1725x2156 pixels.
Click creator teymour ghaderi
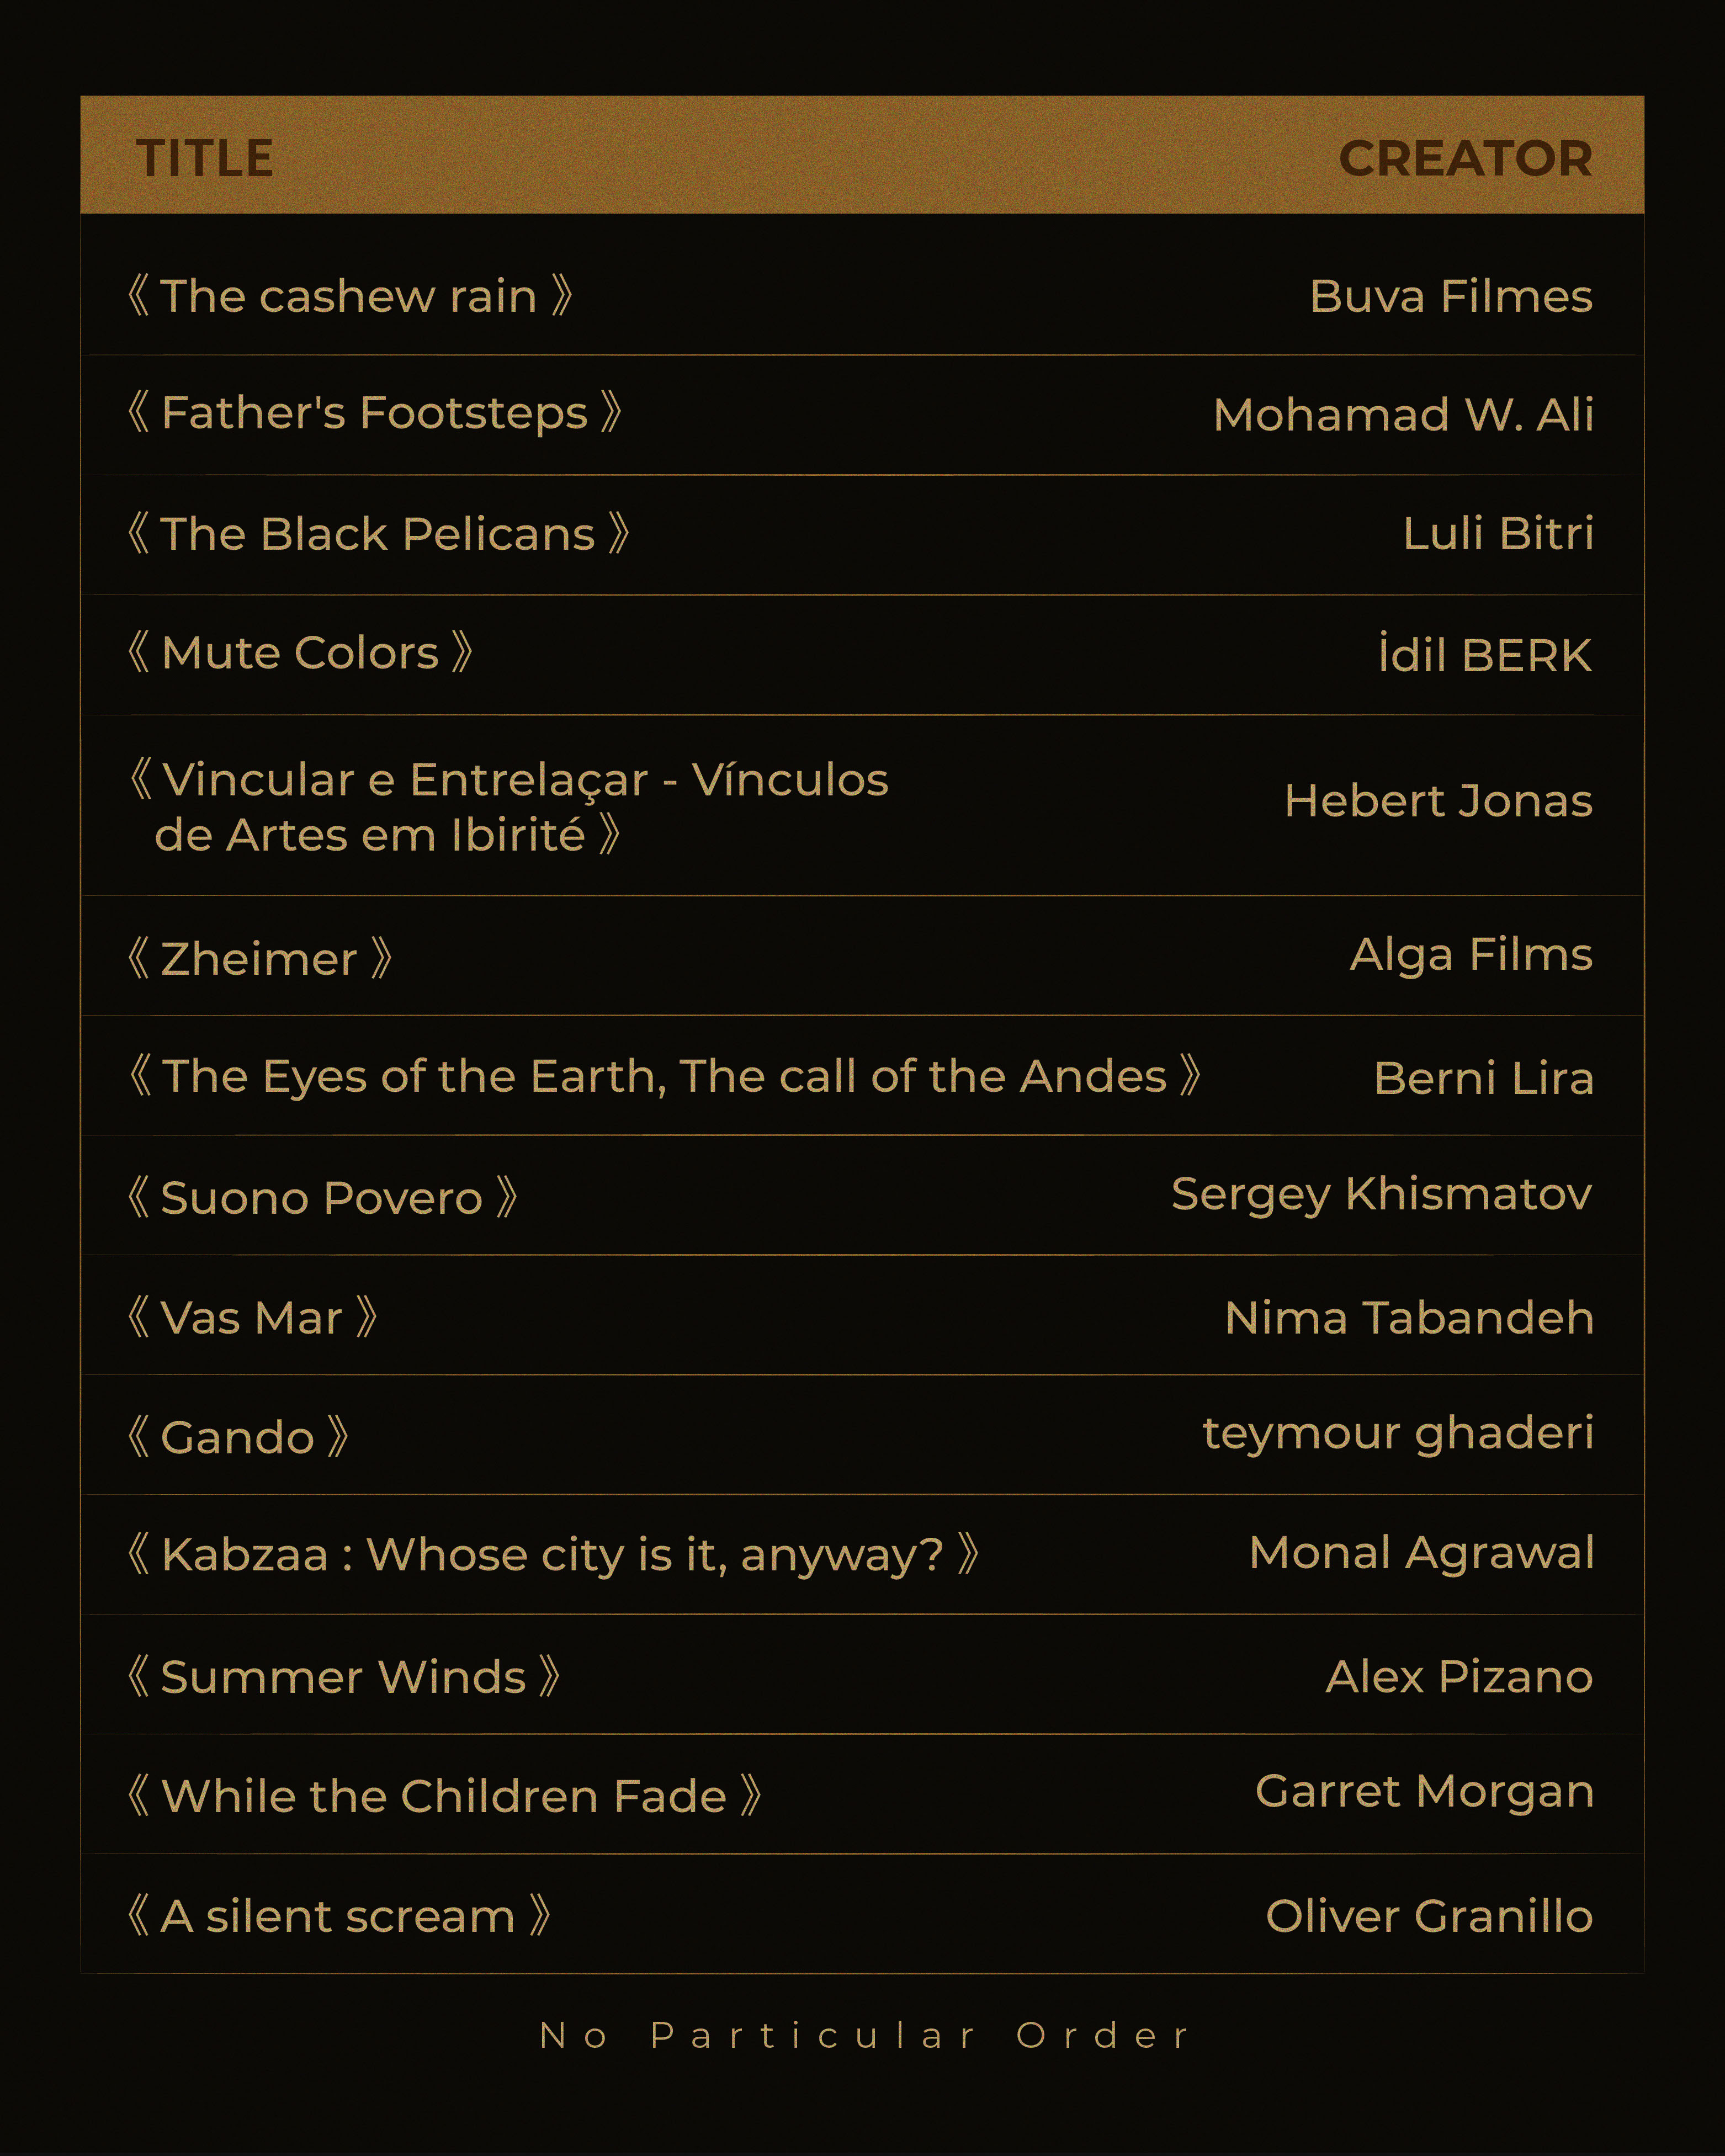(1398, 1434)
